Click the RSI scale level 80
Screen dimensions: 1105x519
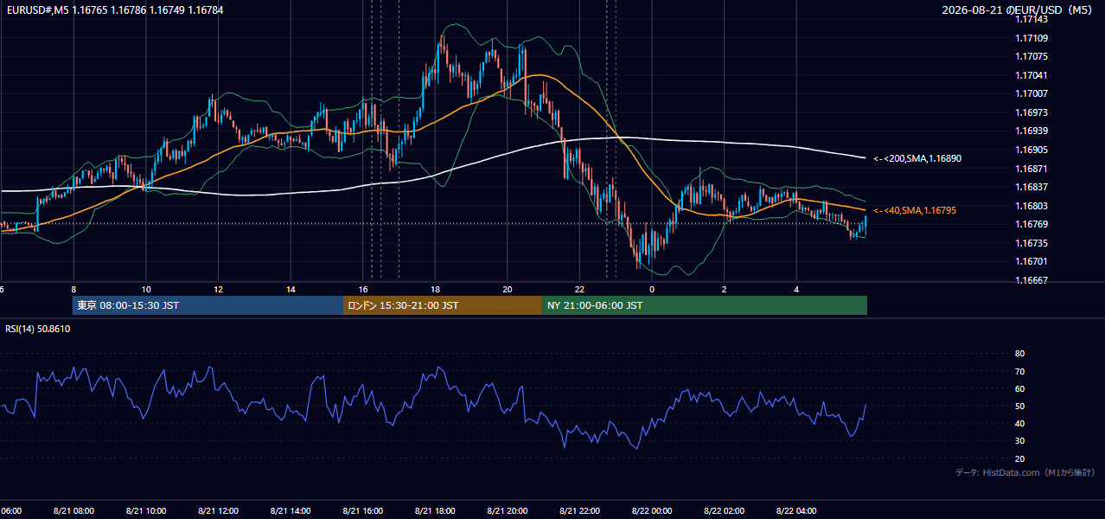pyautogui.click(x=1019, y=354)
